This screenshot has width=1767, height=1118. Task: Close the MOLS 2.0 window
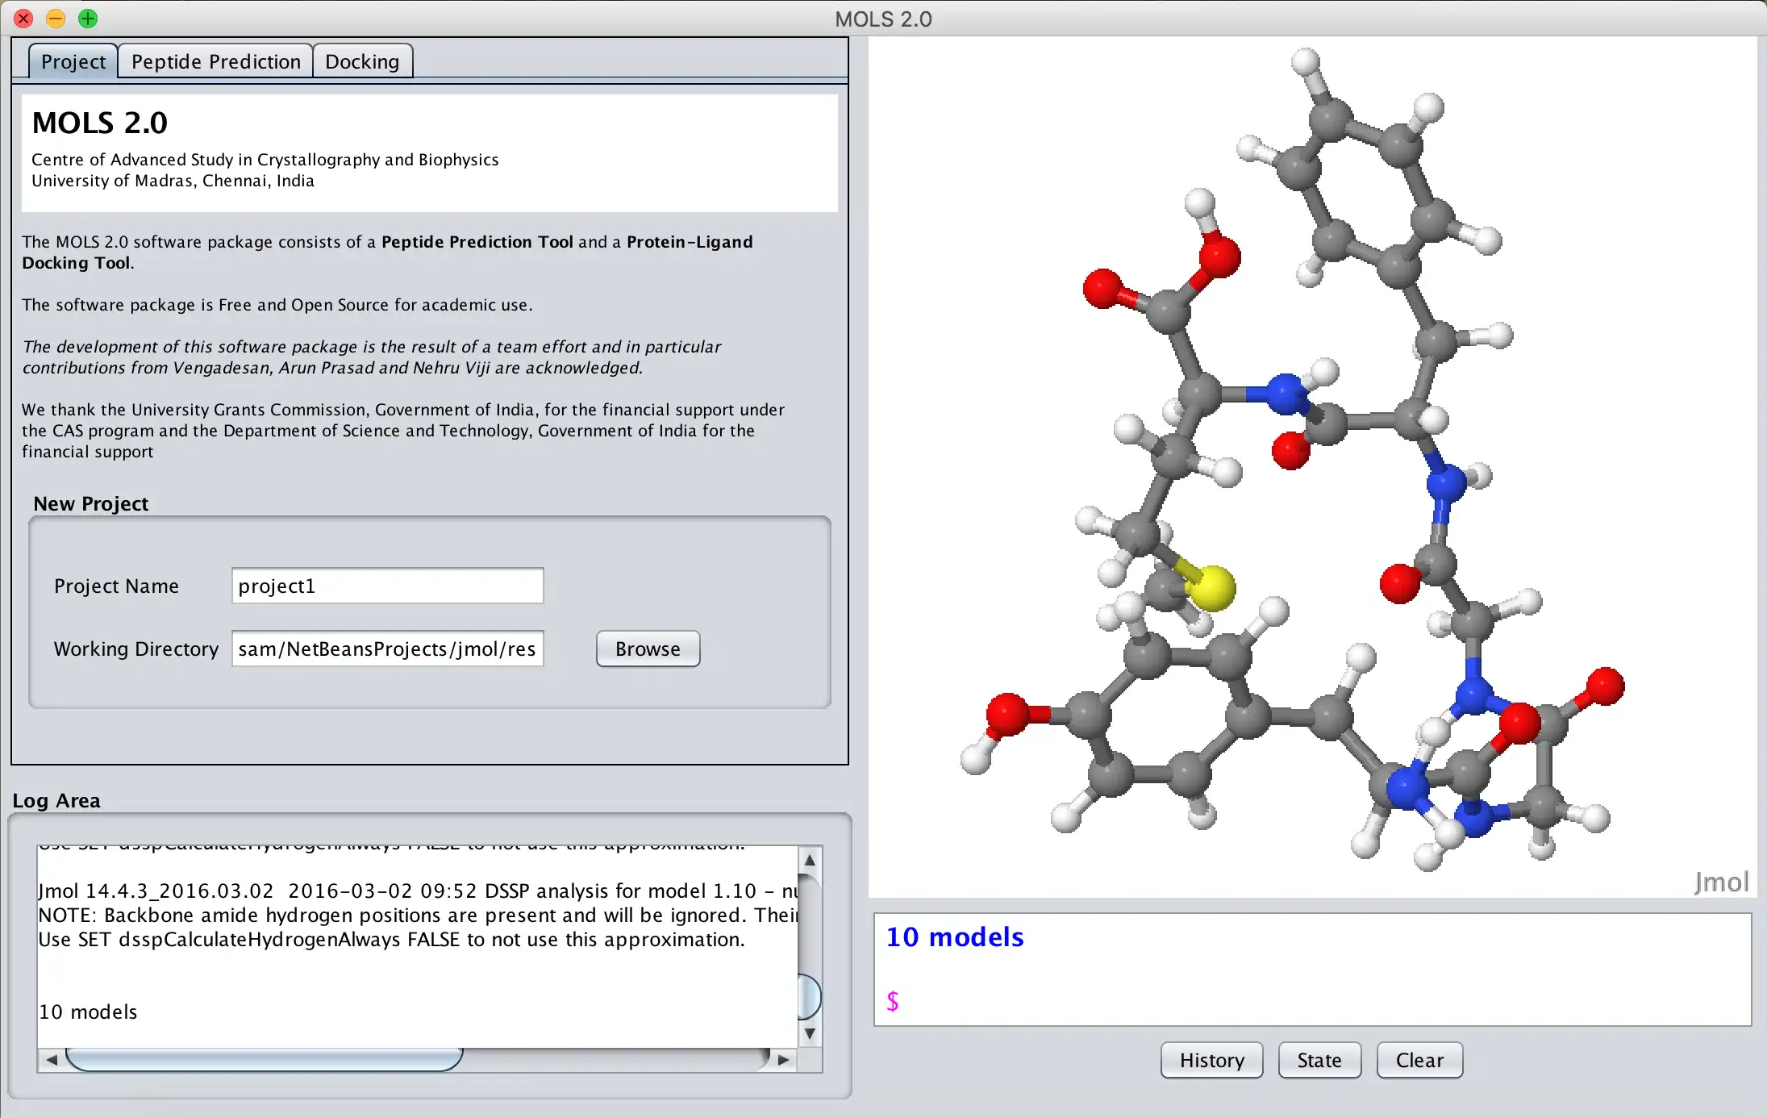(23, 18)
